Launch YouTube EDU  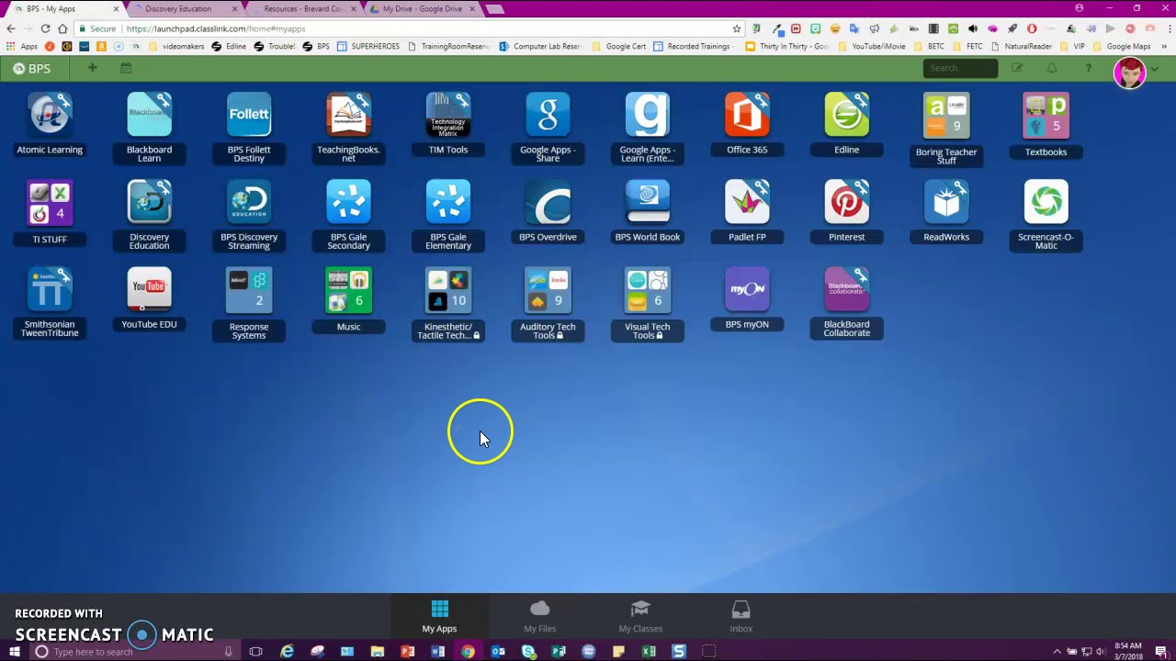tap(149, 289)
